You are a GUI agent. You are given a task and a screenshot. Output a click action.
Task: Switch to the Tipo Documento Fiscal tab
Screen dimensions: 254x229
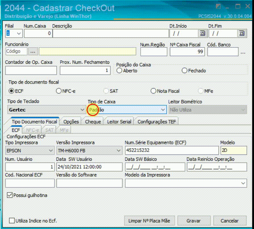click(x=34, y=122)
